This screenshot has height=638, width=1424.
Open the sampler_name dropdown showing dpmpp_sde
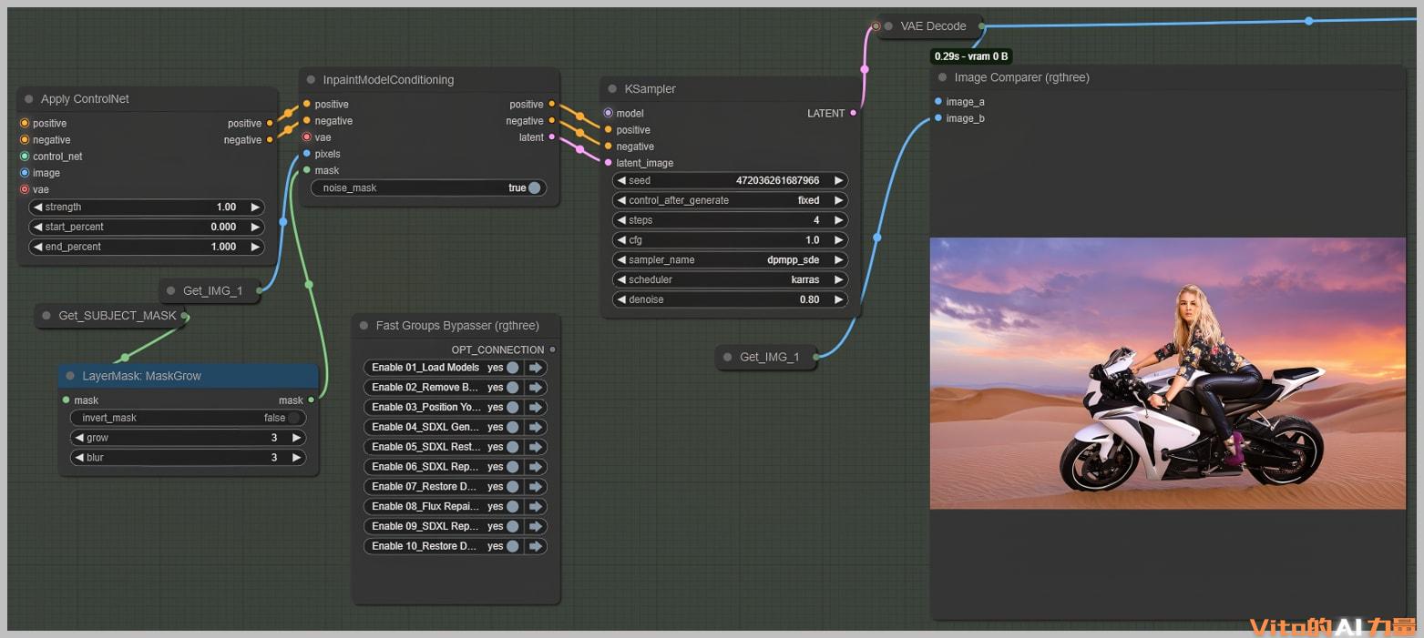(x=731, y=260)
